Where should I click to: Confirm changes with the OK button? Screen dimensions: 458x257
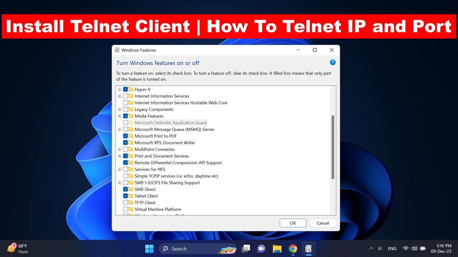293,223
